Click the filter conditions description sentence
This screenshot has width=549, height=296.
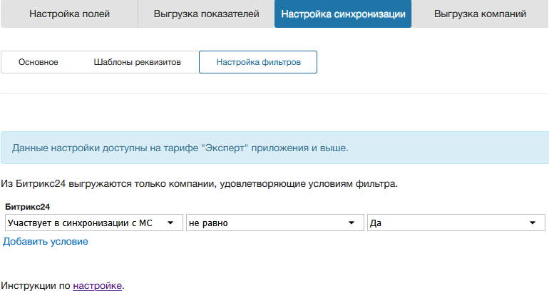pyautogui.click(x=199, y=184)
